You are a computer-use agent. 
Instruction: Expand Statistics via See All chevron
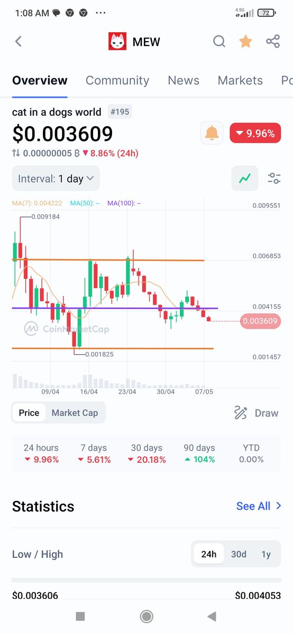(x=279, y=506)
